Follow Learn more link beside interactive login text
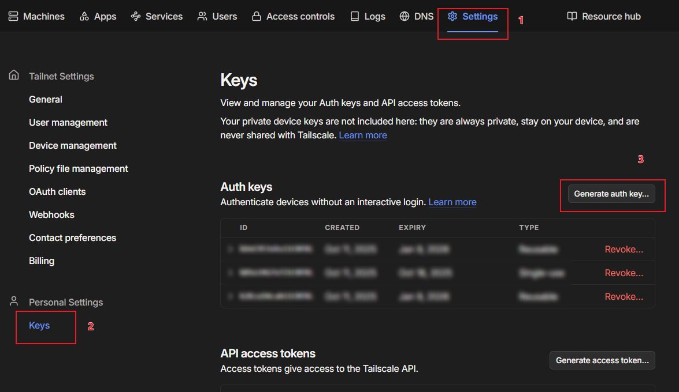This screenshot has height=392, width=679. pyautogui.click(x=452, y=202)
